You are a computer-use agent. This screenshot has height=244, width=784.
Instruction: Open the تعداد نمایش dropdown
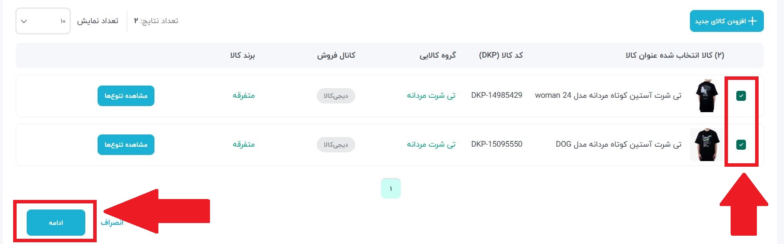tap(43, 21)
